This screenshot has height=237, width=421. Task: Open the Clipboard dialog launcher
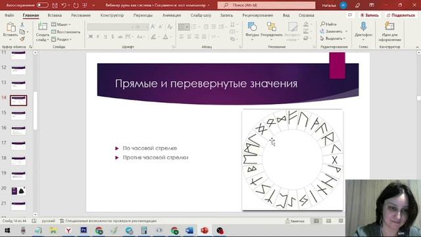(30, 47)
